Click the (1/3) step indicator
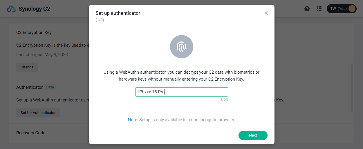 [100, 20]
